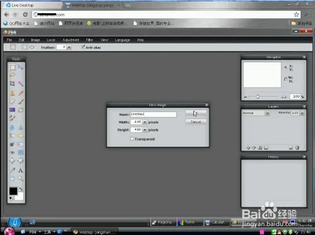Open the Feather value dropdown

[69, 47]
